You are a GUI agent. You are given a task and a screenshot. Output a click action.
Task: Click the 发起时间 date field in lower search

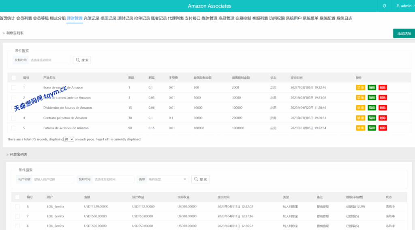(113, 179)
